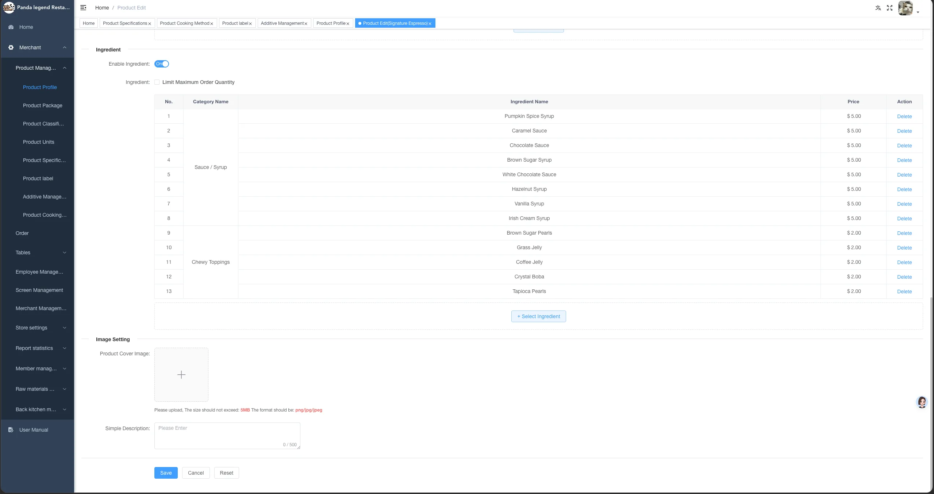Delete Crystal Boba ingredient
Screen dimensions: 934x494
pyautogui.click(x=904, y=277)
